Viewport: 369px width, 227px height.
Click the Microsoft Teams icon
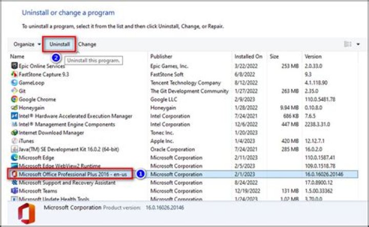[x=14, y=191]
